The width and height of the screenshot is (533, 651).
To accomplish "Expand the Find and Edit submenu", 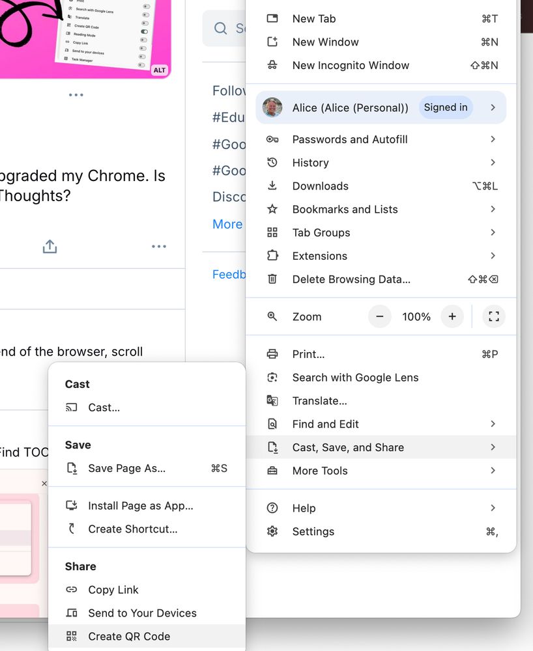I will (x=493, y=424).
